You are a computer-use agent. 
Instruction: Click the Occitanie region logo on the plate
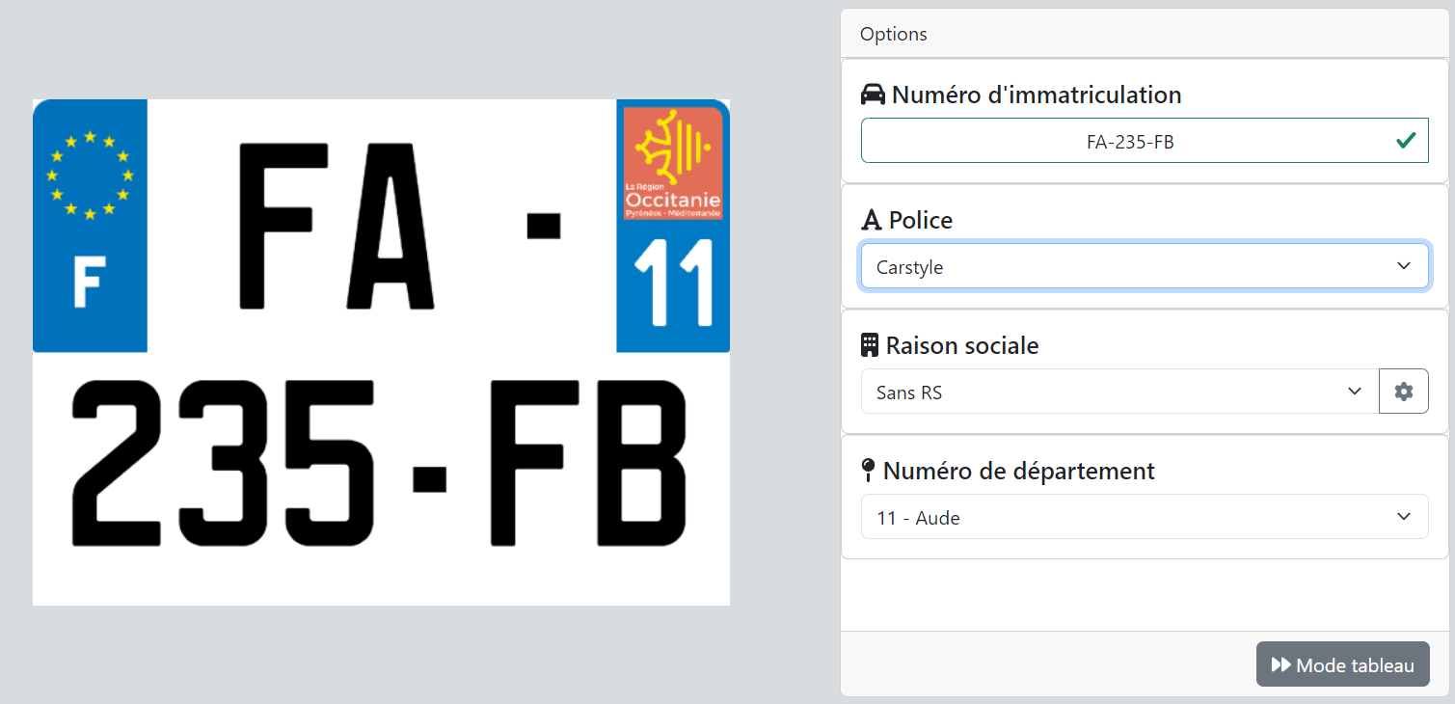[x=673, y=163]
